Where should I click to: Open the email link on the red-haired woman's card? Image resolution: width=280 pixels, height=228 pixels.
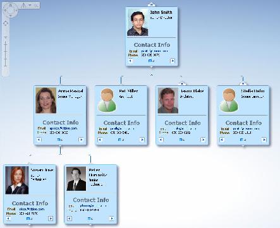click(x=32, y=209)
